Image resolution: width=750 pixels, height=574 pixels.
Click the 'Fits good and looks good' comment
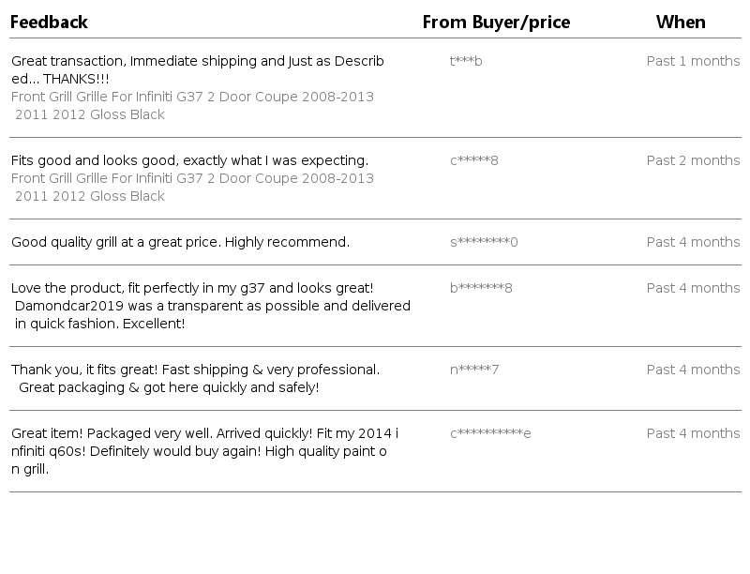(x=189, y=160)
